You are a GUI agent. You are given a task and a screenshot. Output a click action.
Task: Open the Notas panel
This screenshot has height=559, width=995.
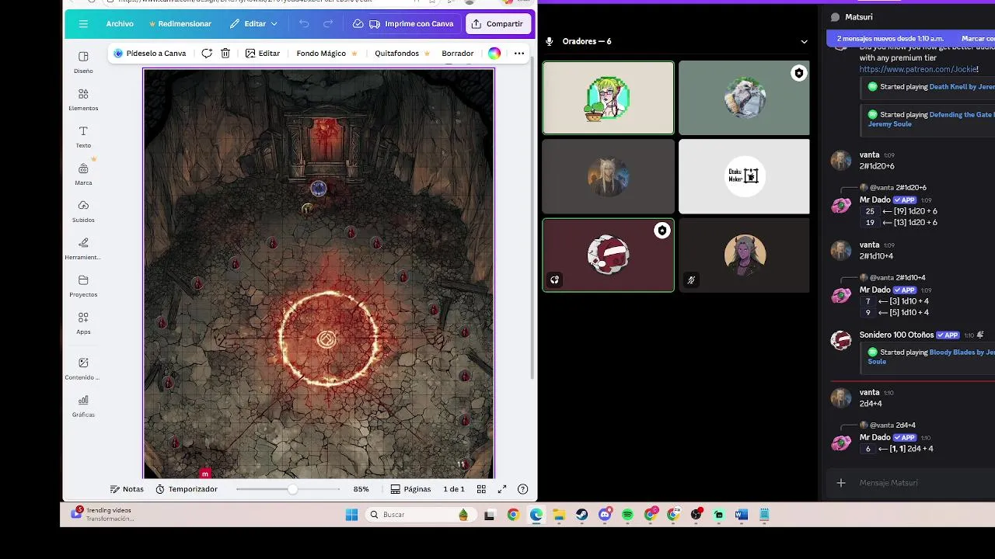127,489
